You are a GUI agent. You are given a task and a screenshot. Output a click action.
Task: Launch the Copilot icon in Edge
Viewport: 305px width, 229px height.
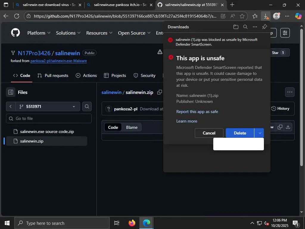pyautogui.click(x=298, y=16)
